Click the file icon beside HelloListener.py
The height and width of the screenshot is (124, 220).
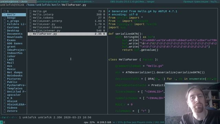coord(31,31)
